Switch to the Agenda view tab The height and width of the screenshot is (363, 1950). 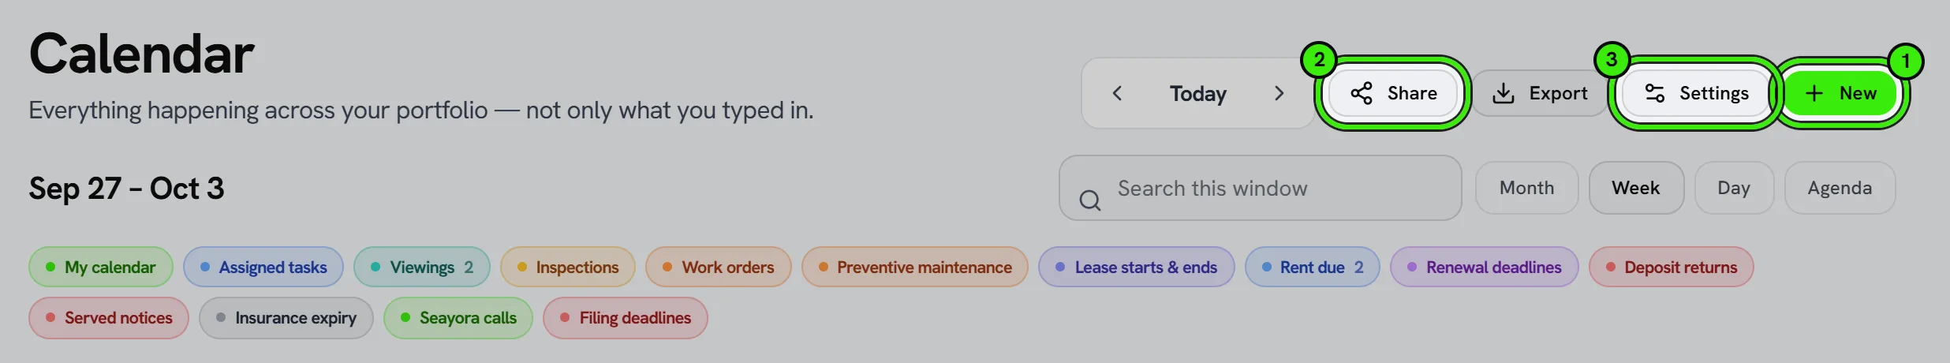[1840, 188]
